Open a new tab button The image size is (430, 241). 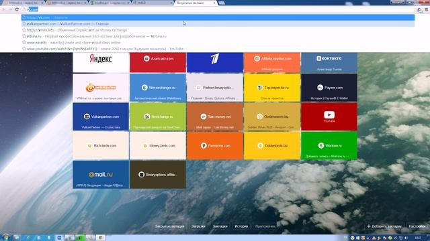(222, 3)
